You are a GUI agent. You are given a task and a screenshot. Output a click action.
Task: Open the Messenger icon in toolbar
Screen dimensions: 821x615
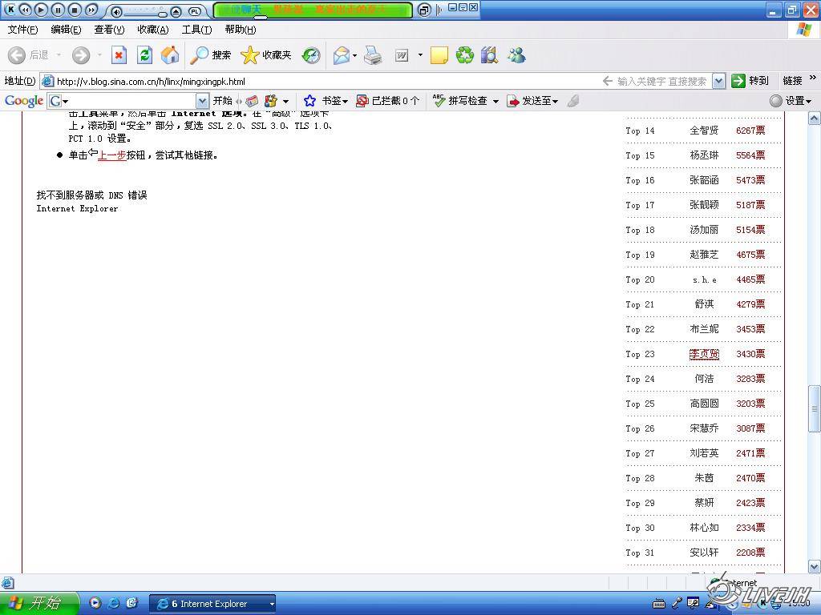(x=516, y=55)
